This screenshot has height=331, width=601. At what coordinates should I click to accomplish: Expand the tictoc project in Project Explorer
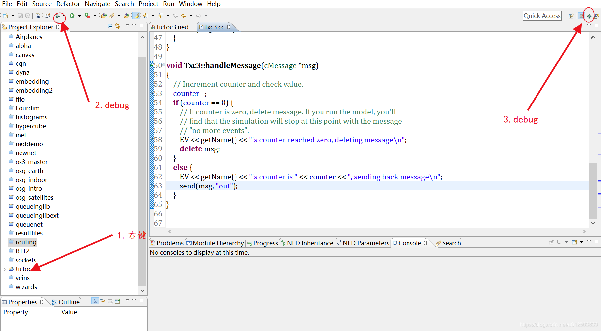pos(5,269)
